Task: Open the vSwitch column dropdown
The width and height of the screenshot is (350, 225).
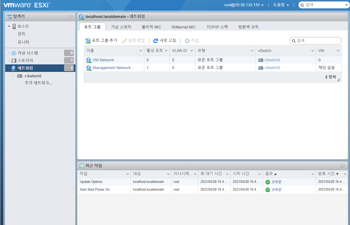Action: click(313, 51)
